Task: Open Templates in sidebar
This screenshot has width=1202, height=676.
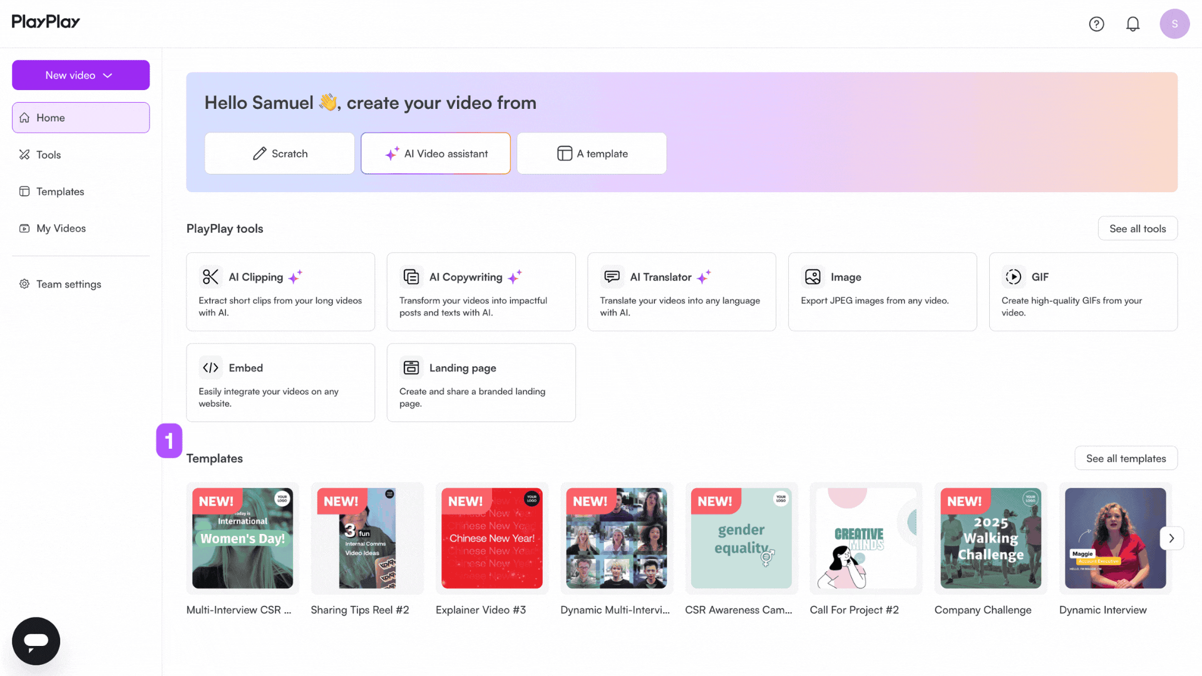Action: tap(81, 192)
